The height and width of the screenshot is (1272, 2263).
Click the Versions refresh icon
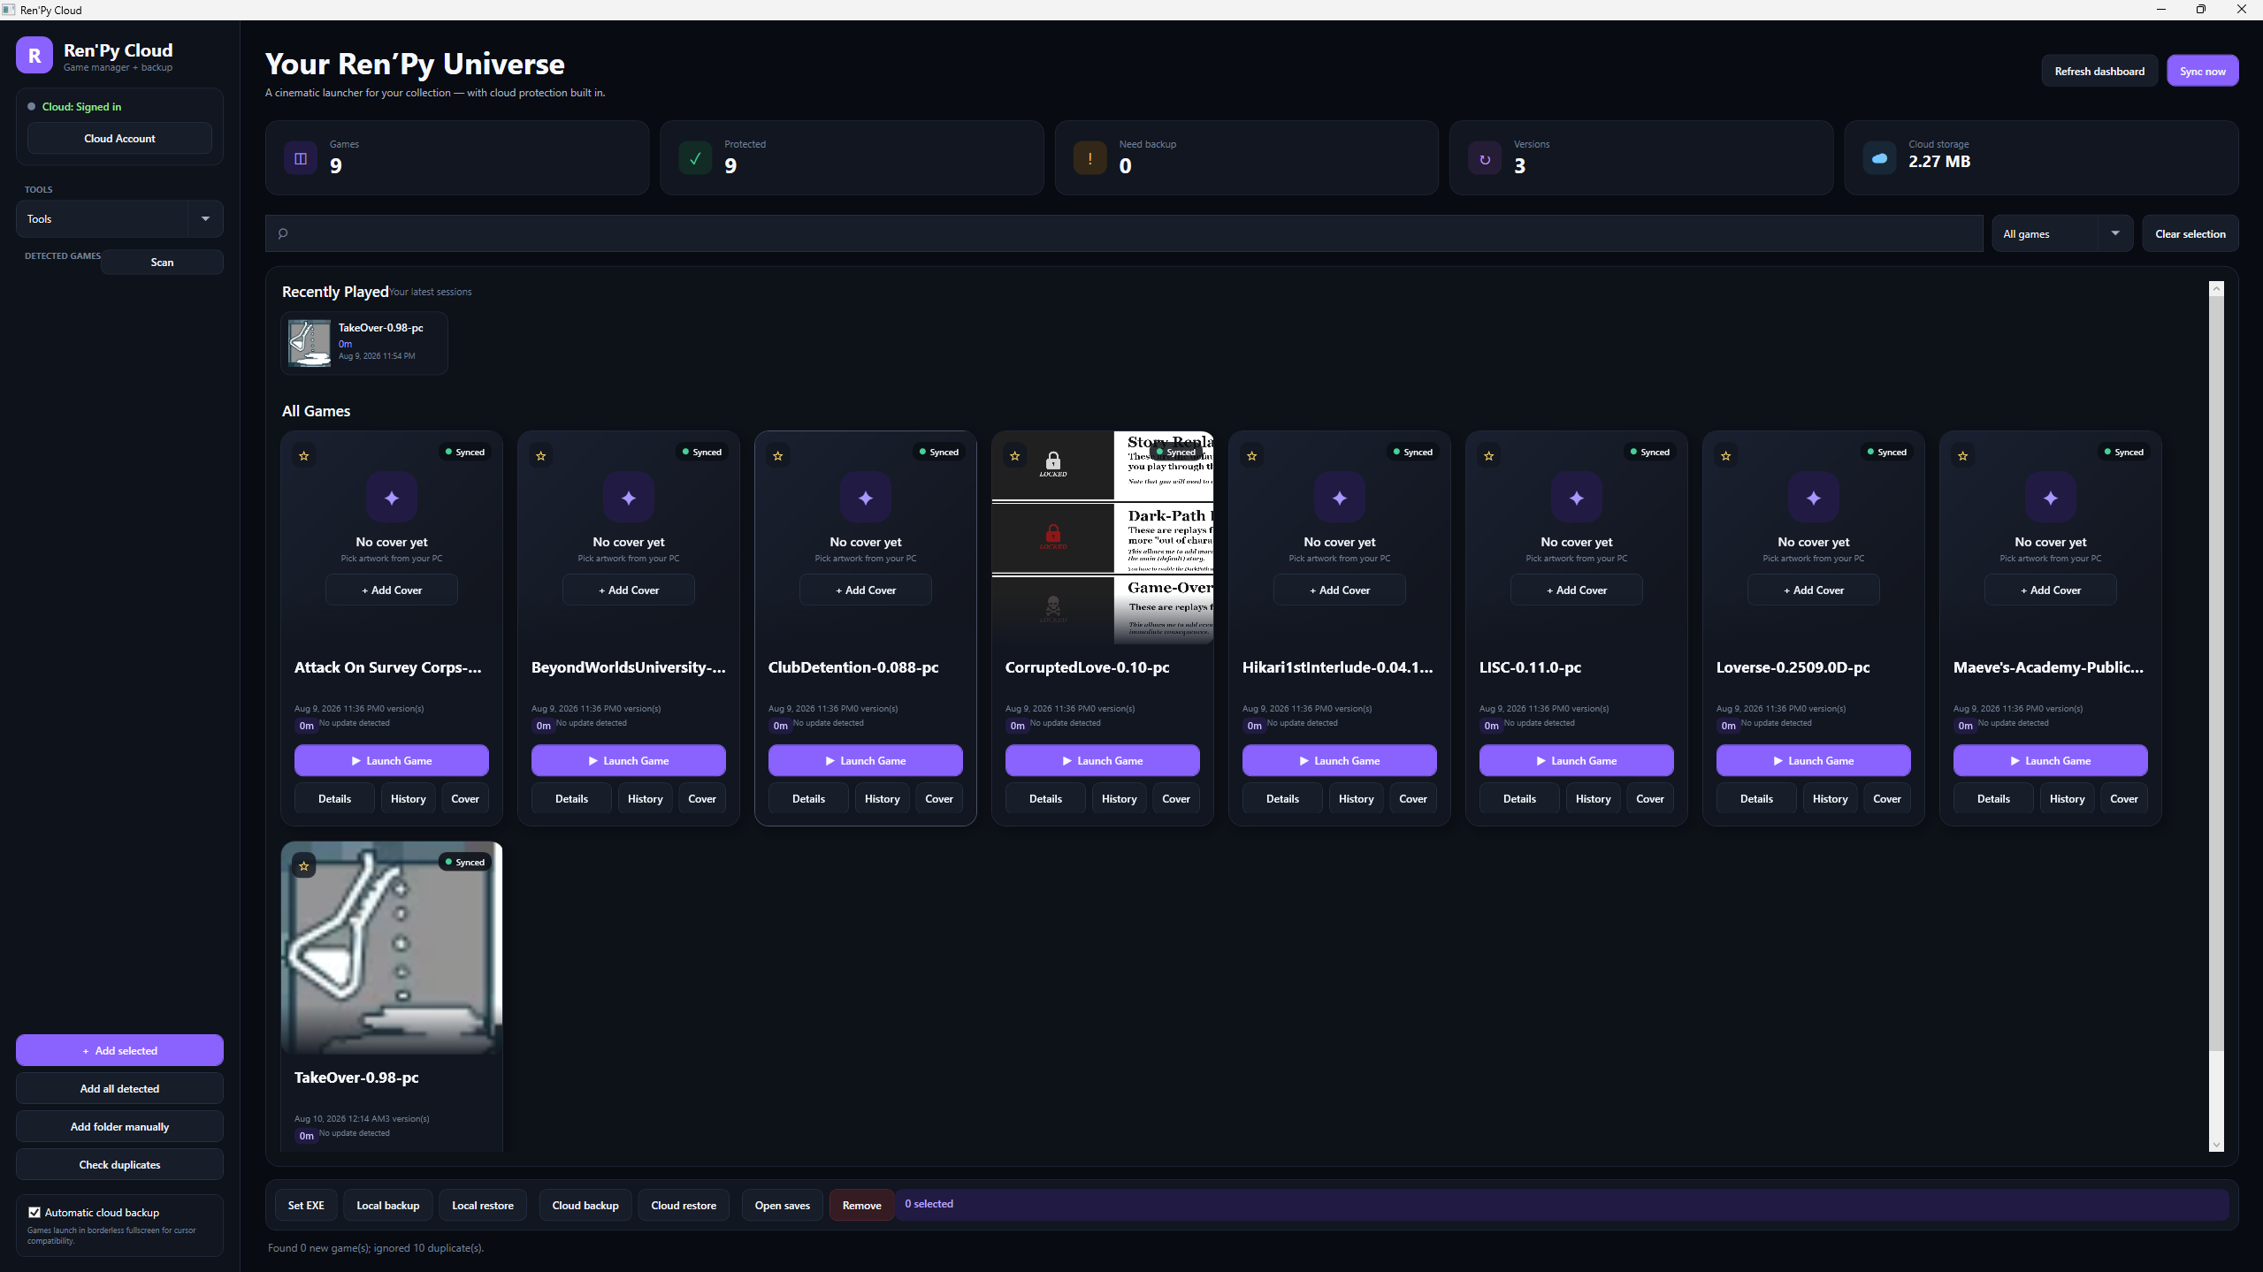pyautogui.click(x=1485, y=159)
